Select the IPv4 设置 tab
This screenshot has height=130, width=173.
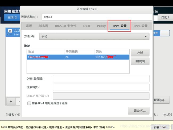120,26
